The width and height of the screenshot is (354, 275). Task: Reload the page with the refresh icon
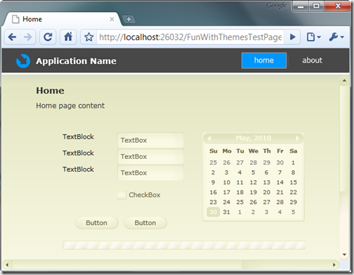coord(48,37)
